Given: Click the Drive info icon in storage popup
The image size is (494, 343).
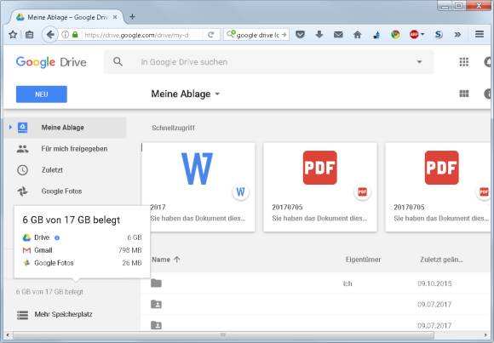Looking at the screenshot, I should 57,237.
